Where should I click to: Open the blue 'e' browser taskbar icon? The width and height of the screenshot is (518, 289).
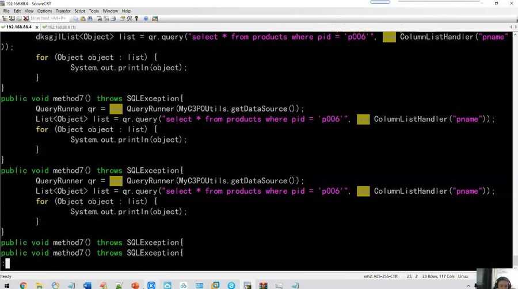click(x=231, y=286)
